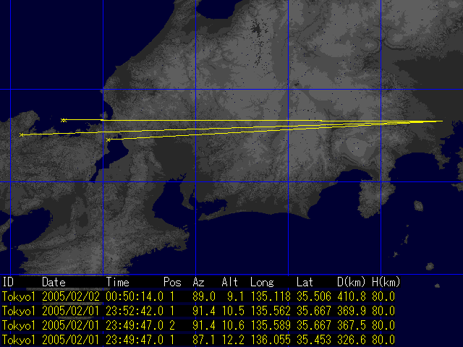This screenshot has height=347, width=463.
Task: Click the Time column header
Action: pos(118,282)
